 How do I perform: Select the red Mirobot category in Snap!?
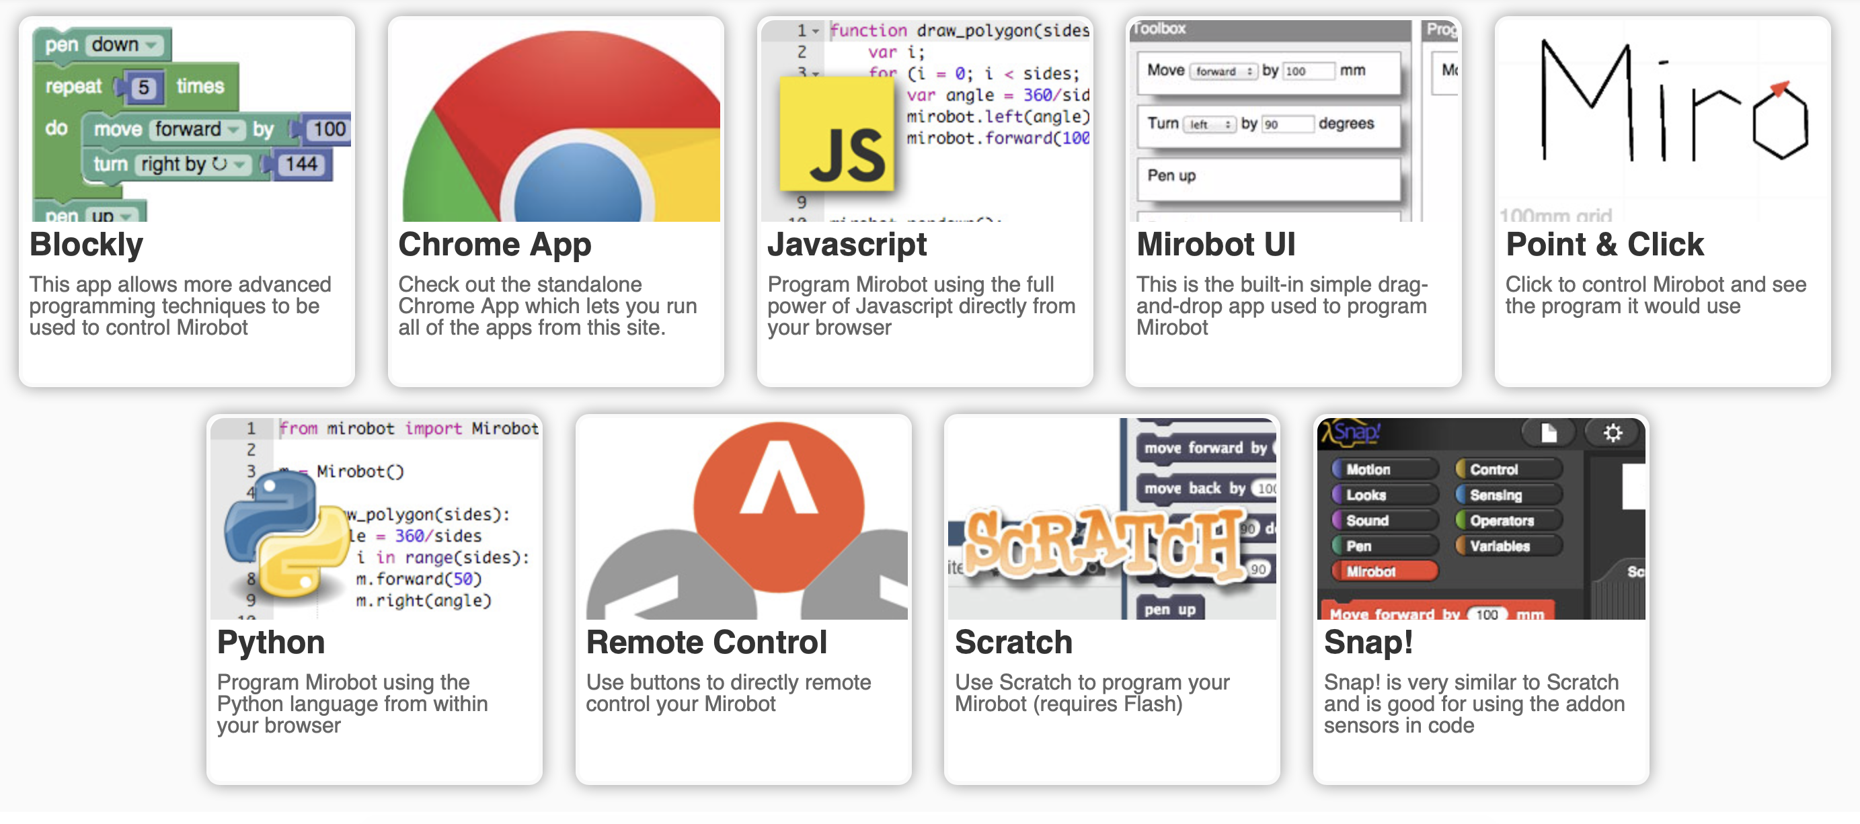point(1386,573)
